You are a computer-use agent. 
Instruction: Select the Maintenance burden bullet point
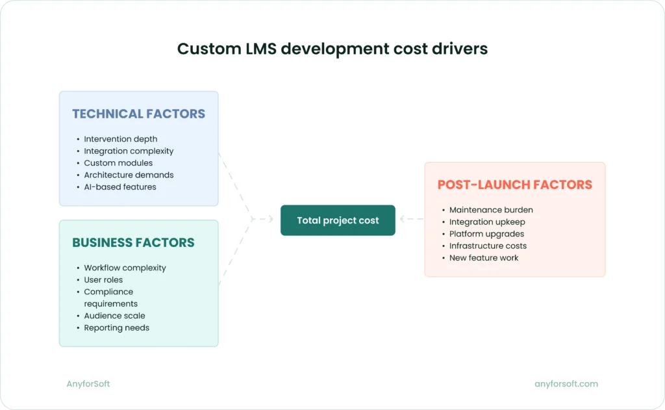(x=491, y=209)
